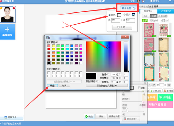This screenshot has width=174, height=126.
Task: Confirm with 确定 in color dialog
Action: coord(53,86)
